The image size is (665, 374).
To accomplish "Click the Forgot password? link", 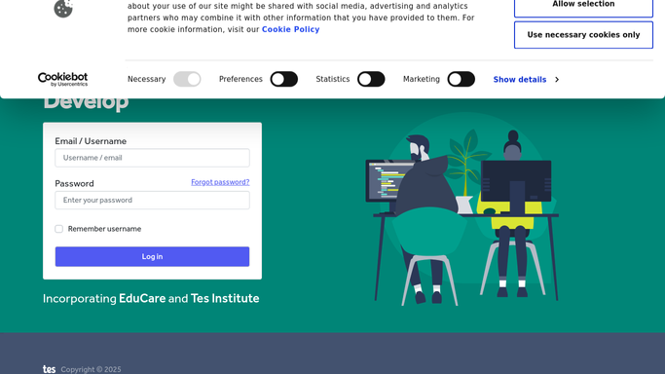I will click(220, 182).
